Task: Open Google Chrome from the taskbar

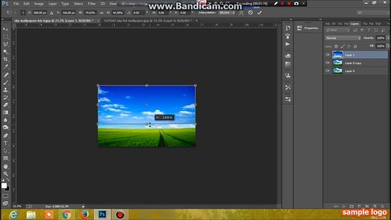Action: pos(67,215)
